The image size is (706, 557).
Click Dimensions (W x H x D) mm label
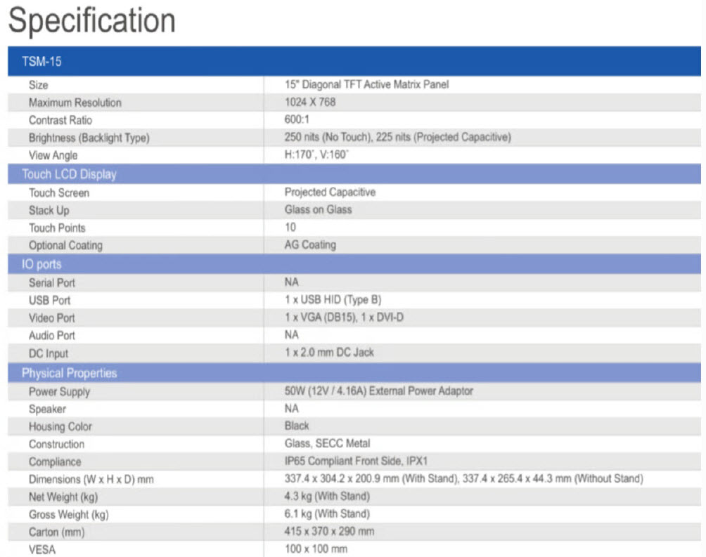[x=91, y=480]
